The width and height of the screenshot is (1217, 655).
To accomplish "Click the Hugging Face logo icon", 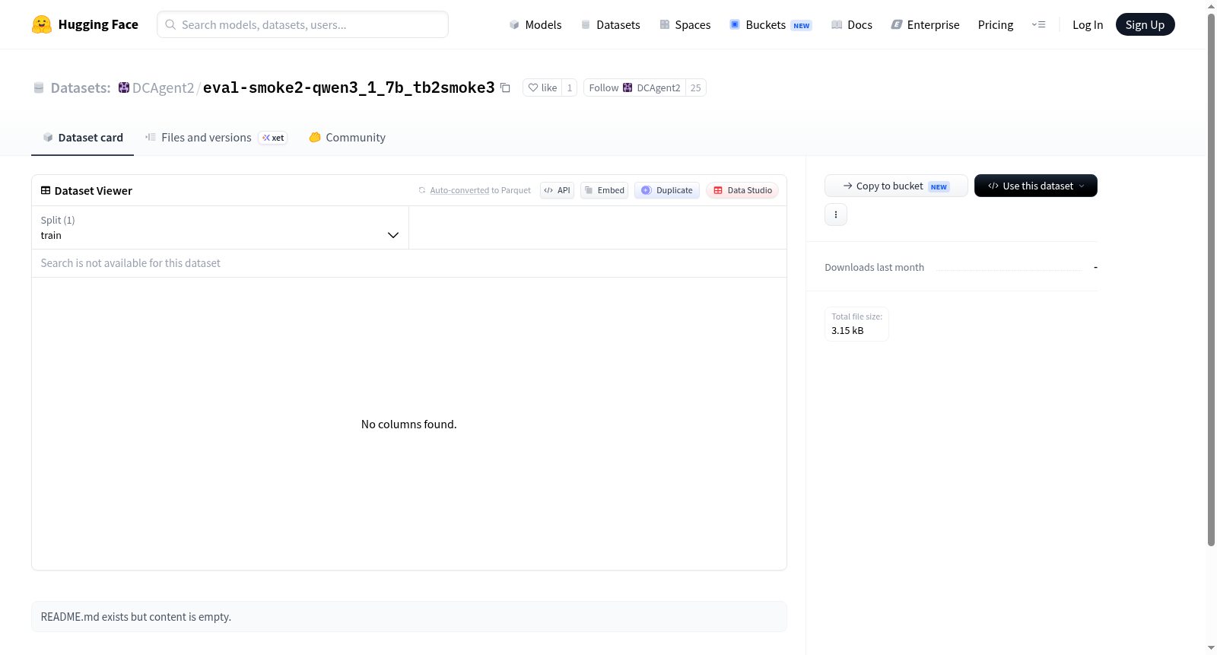I will [x=42, y=24].
